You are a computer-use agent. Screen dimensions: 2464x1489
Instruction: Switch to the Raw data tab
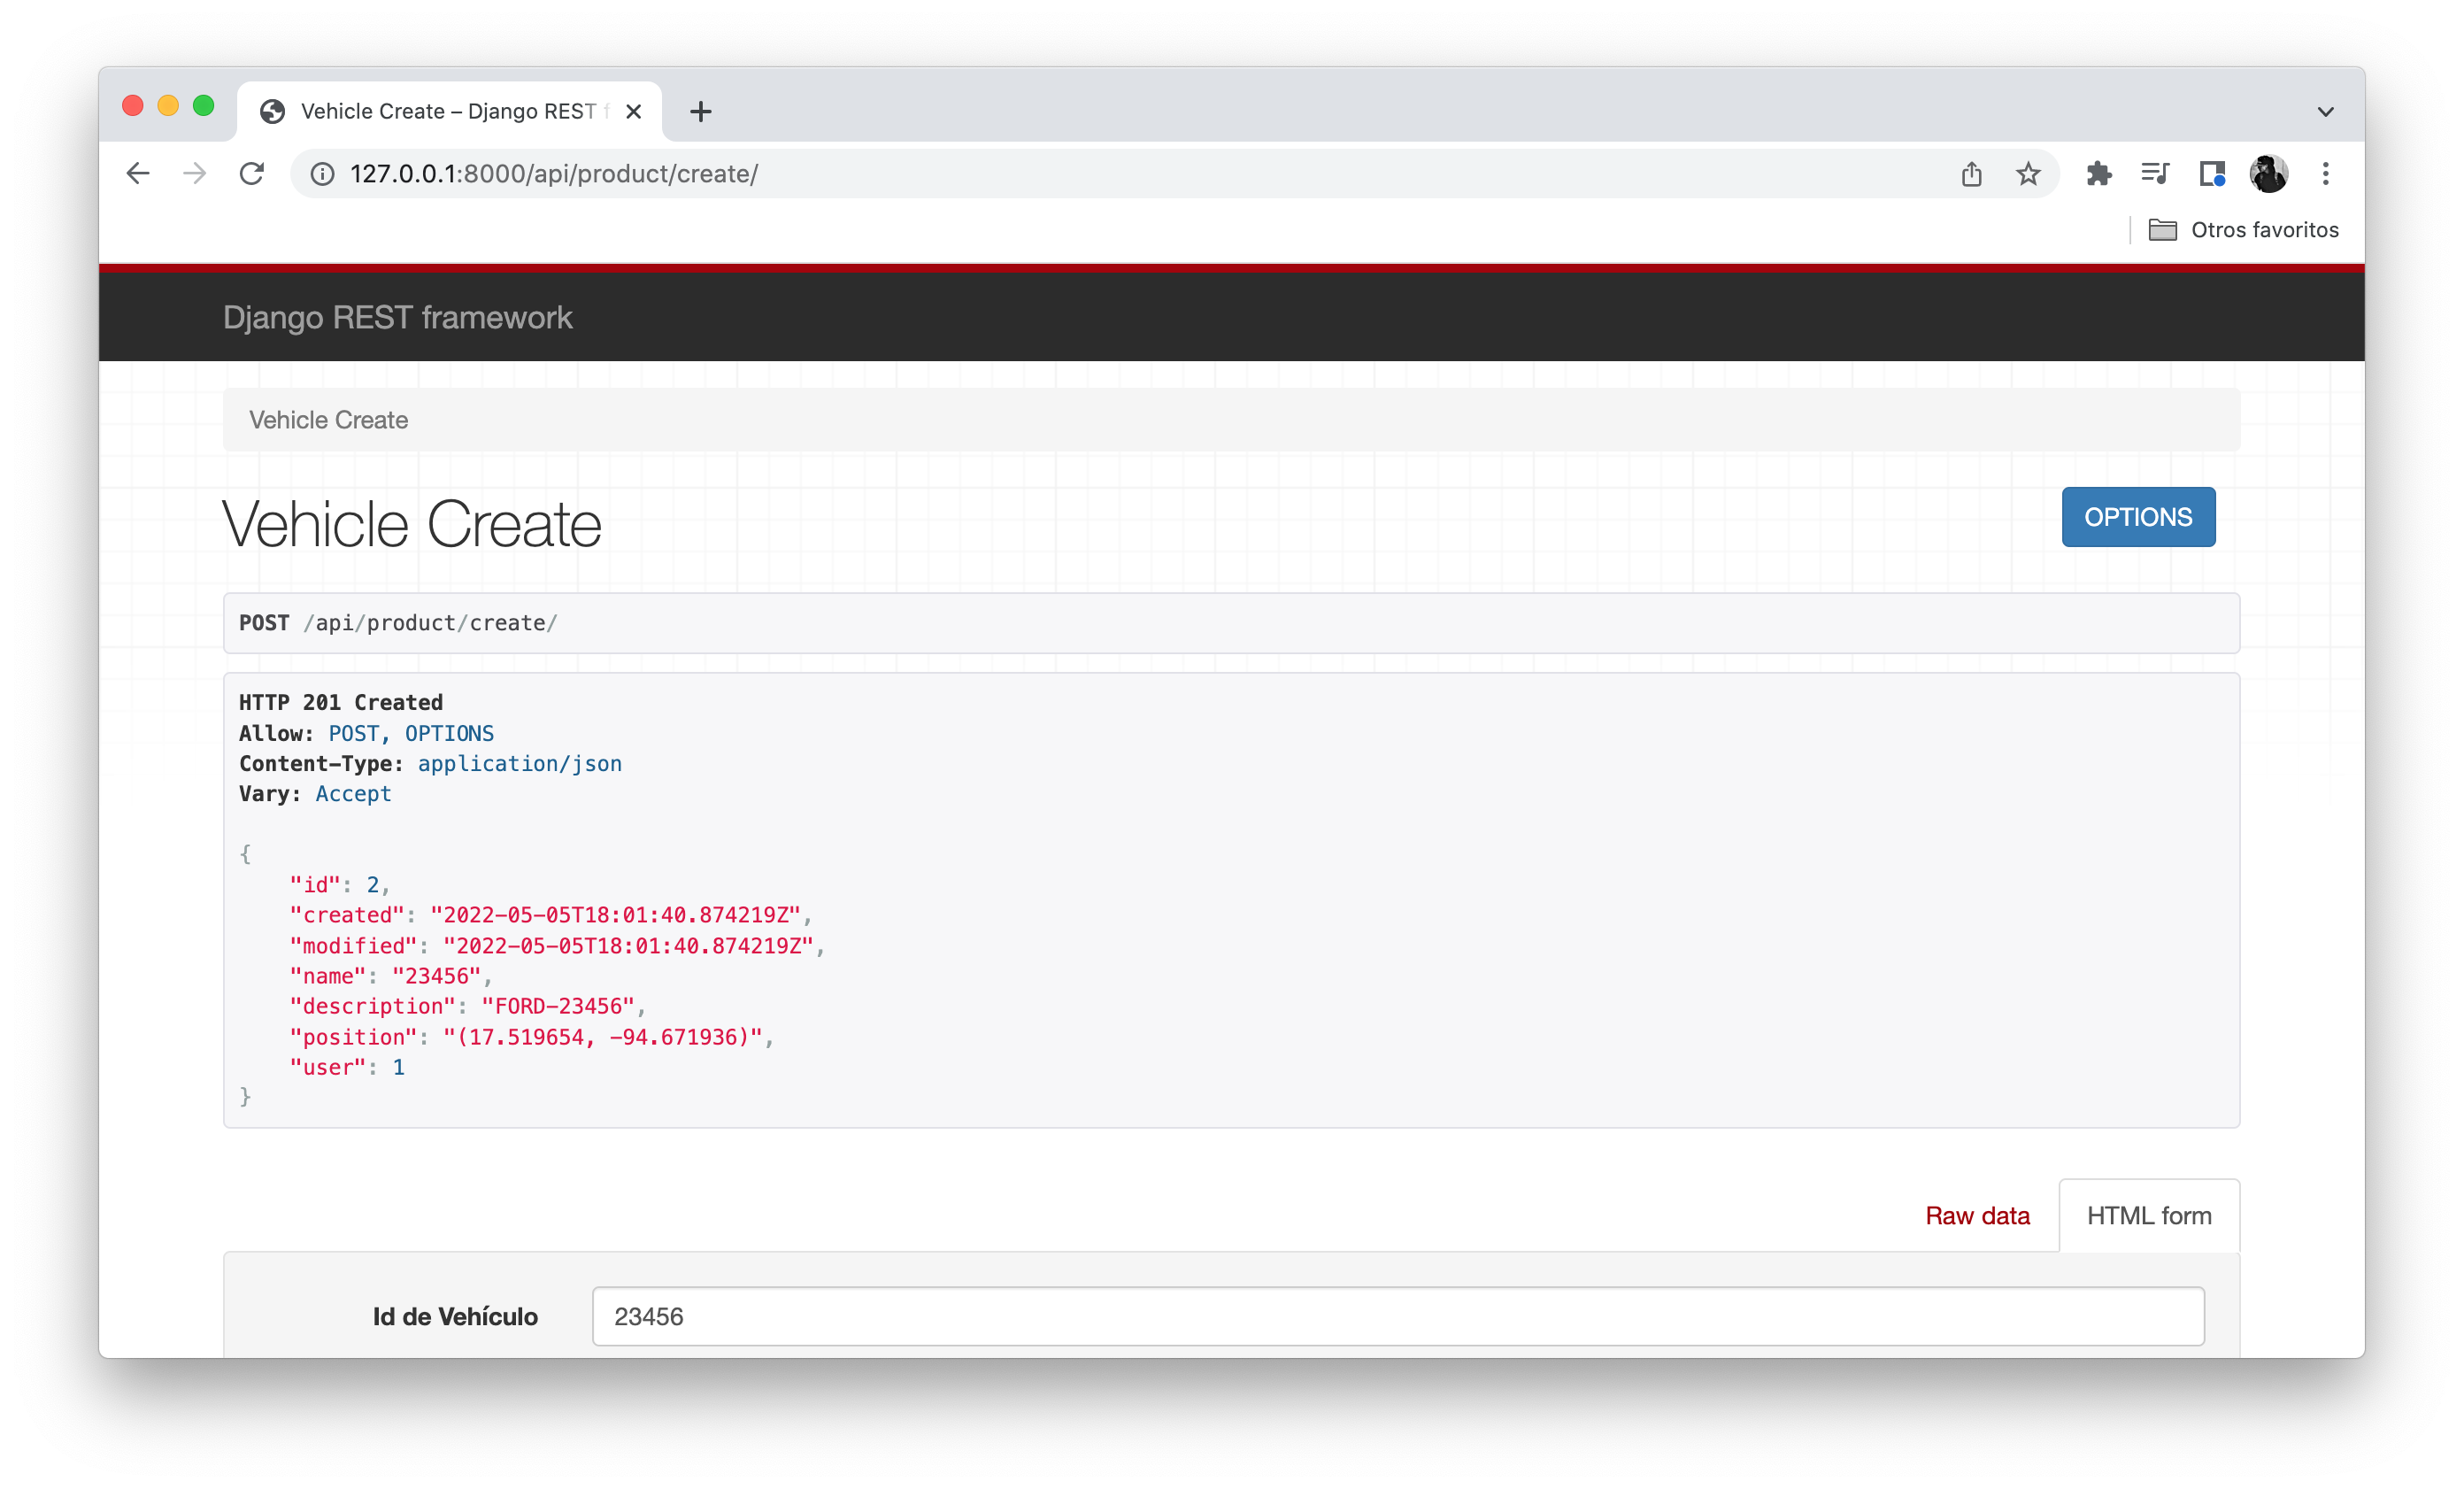point(1976,1215)
